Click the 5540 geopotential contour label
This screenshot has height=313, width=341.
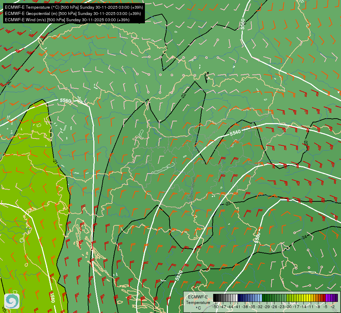(235, 133)
